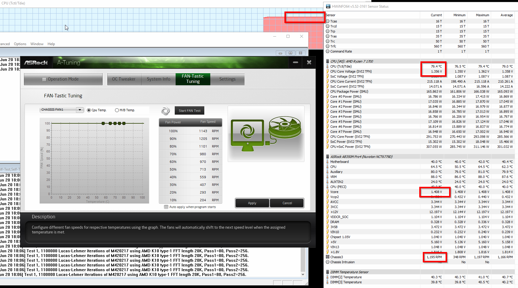518x288 pixels.
Task: Open the Window menu in background window
Action: coord(37,44)
